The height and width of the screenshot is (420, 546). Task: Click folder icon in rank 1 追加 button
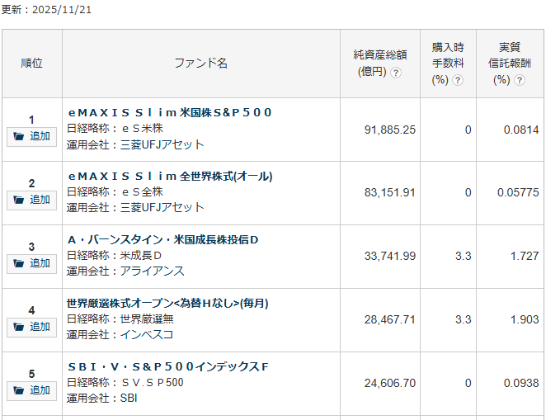[x=19, y=136]
